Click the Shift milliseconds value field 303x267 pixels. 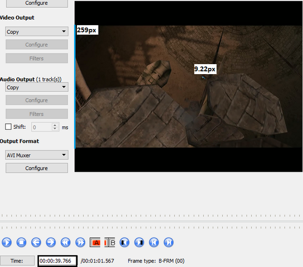(42, 127)
